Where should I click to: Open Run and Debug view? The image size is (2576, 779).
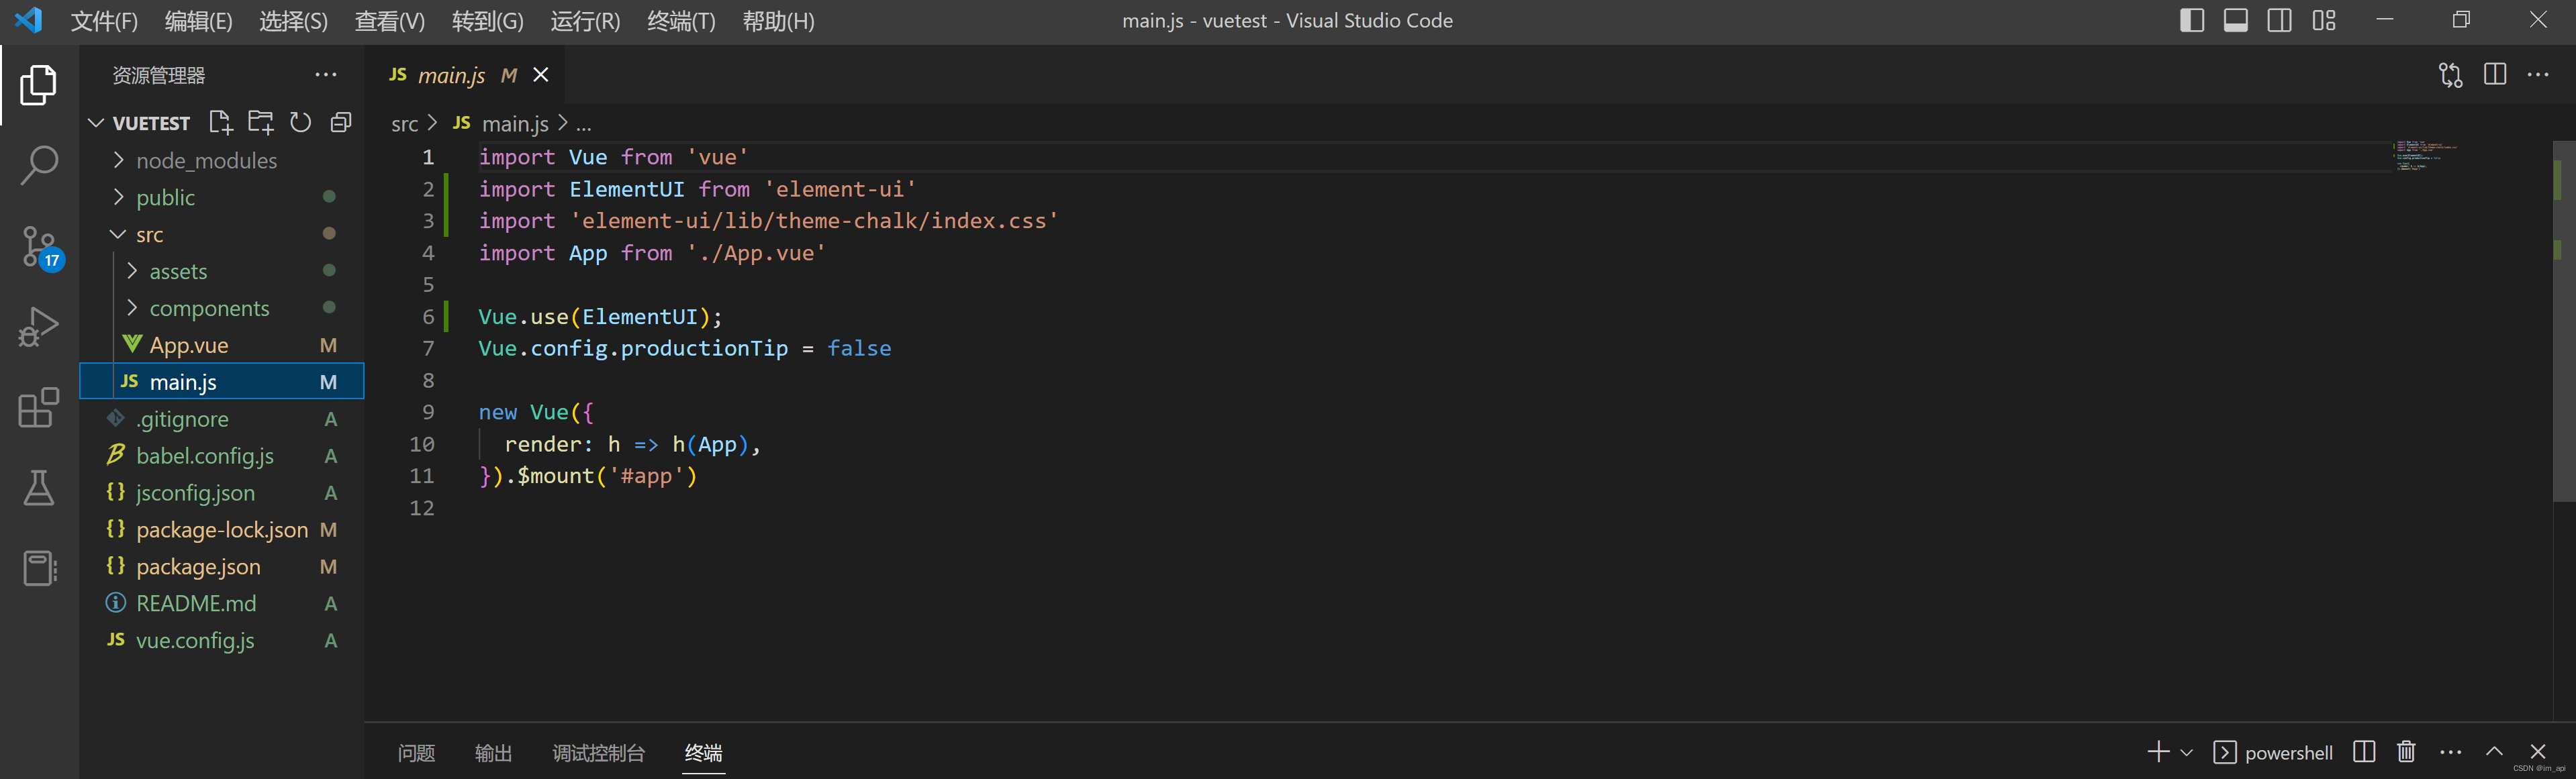point(39,327)
